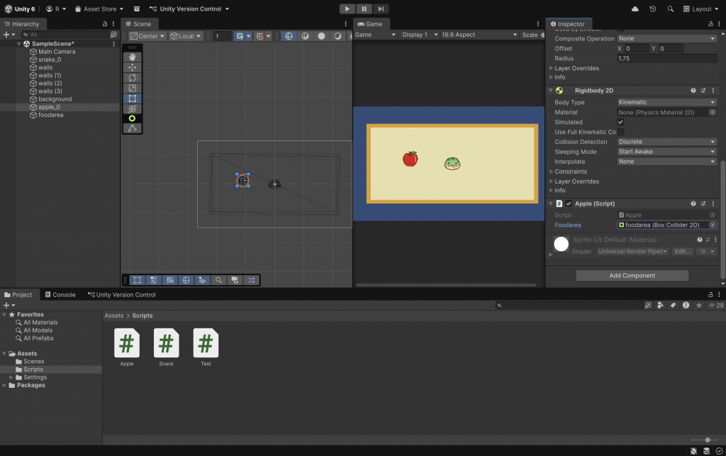Viewport: 726px width, 456px height.
Task: Switch to the Scene tab
Action: coord(138,24)
